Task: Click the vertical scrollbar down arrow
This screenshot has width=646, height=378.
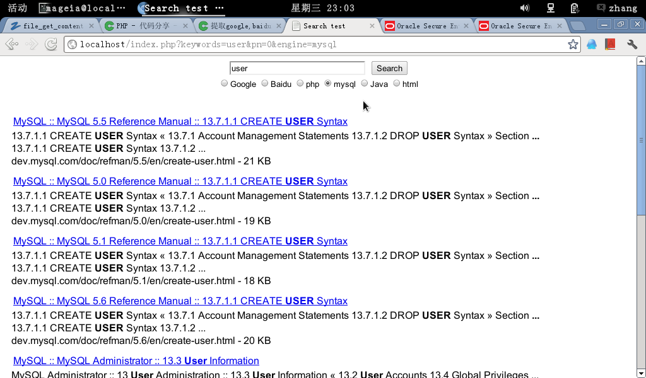Action: click(641, 373)
